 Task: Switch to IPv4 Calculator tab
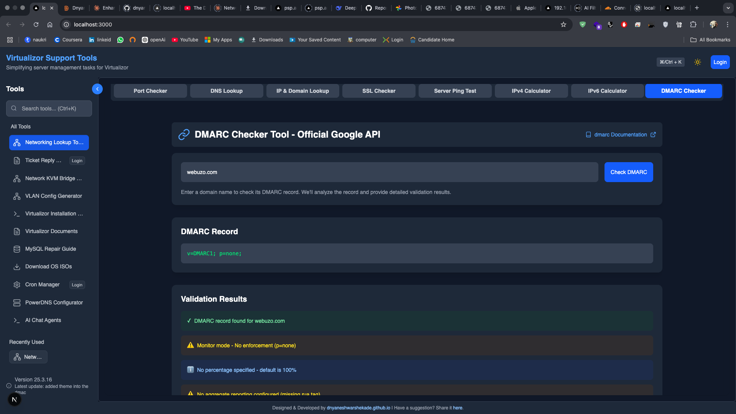(531, 91)
